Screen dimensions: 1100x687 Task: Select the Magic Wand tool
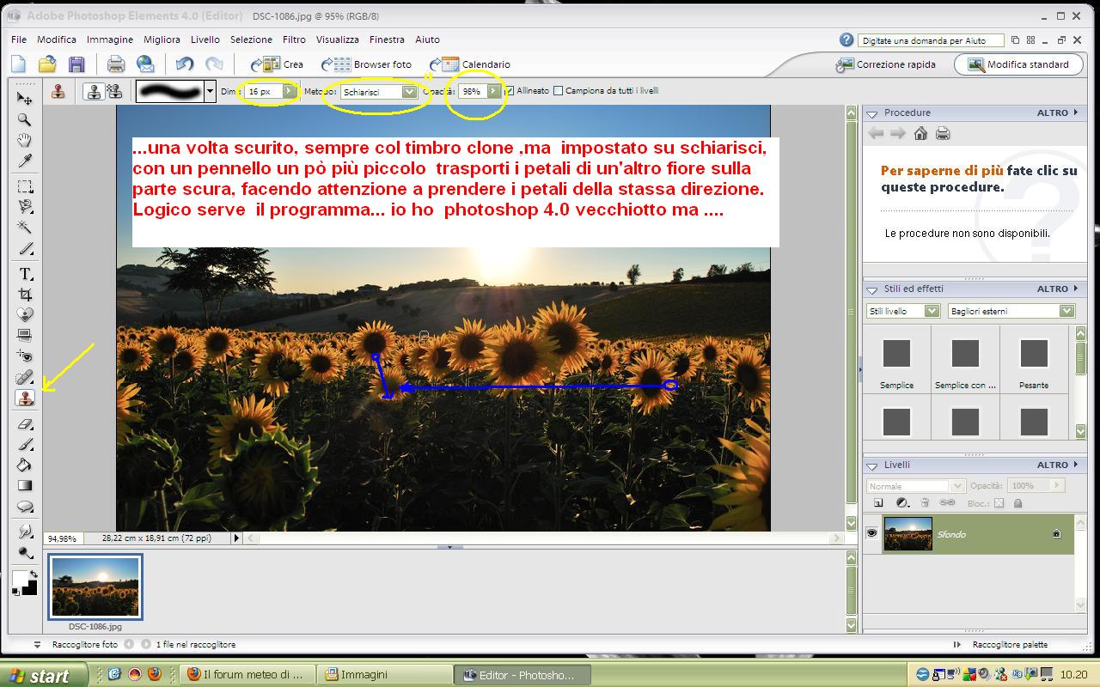coord(26,228)
